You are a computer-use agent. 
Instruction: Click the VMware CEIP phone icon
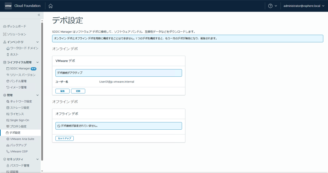(8, 151)
